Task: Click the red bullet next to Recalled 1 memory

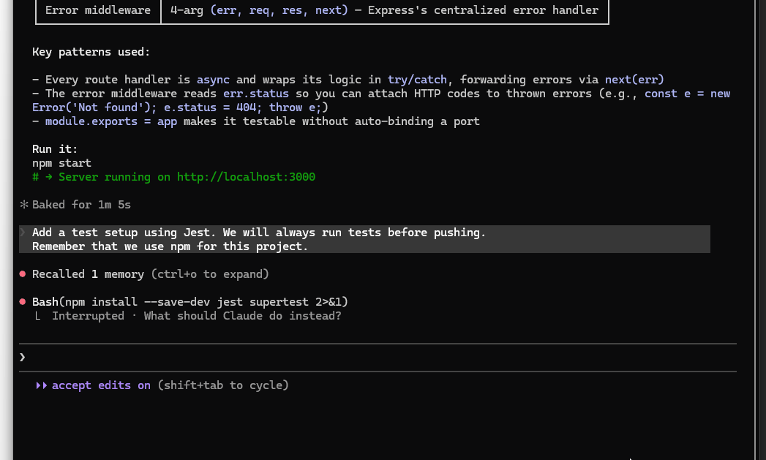Action: click(23, 274)
